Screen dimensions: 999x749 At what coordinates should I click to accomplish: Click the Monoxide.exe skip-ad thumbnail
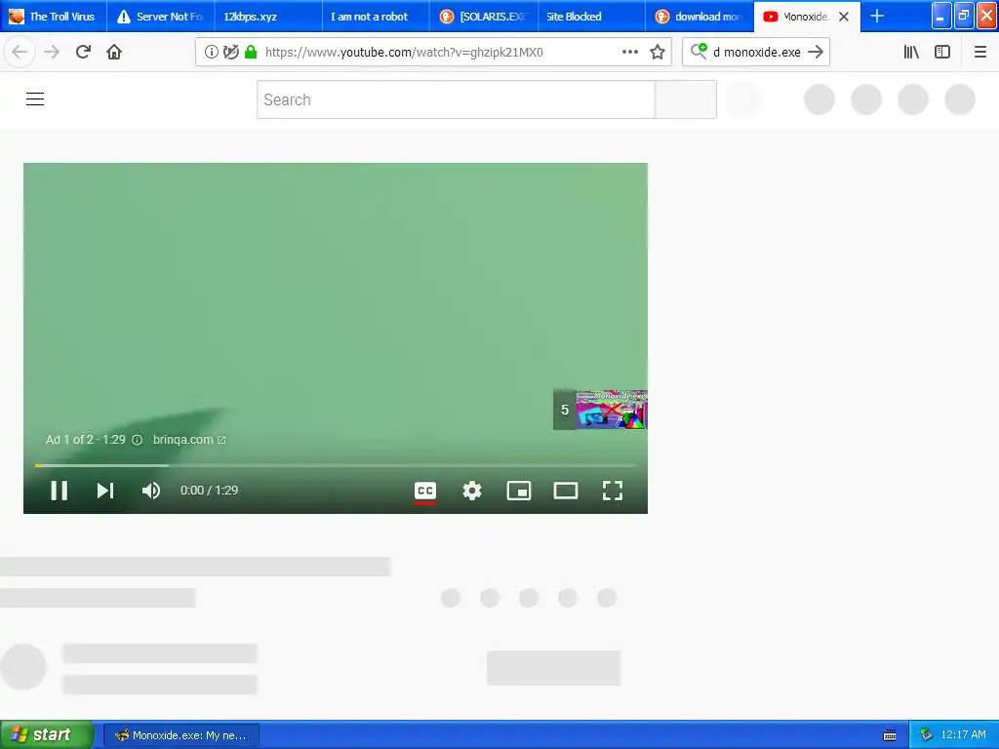(600, 410)
